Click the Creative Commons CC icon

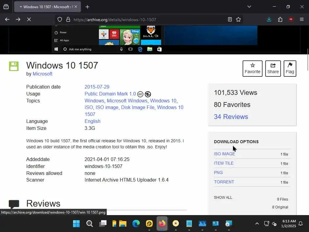coord(140,94)
